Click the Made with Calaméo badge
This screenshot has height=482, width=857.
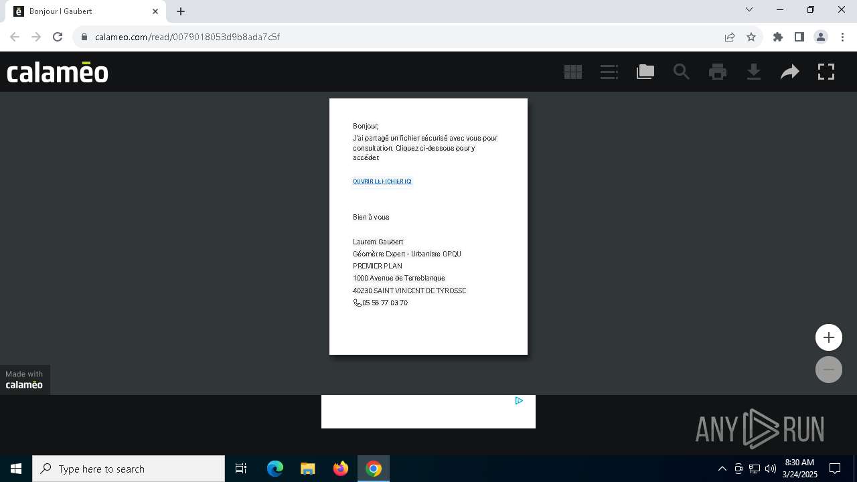pyautogui.click(x=25, y=380)
